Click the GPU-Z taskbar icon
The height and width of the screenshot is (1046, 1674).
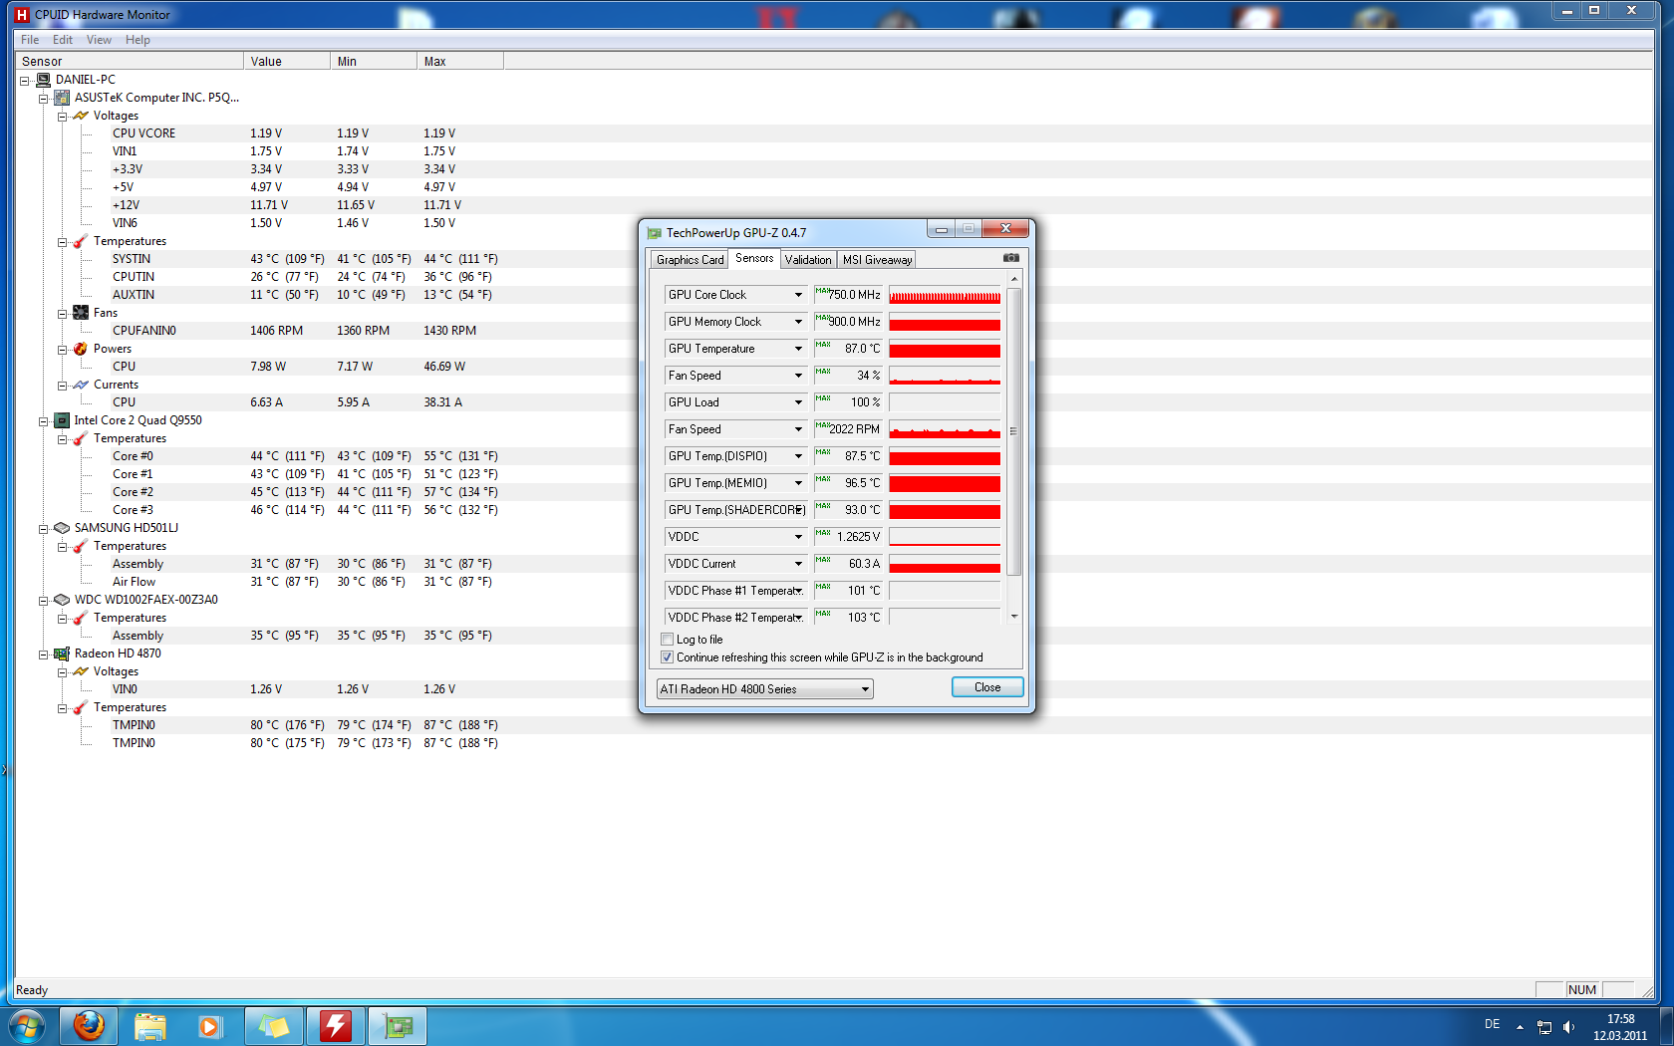398,1026
